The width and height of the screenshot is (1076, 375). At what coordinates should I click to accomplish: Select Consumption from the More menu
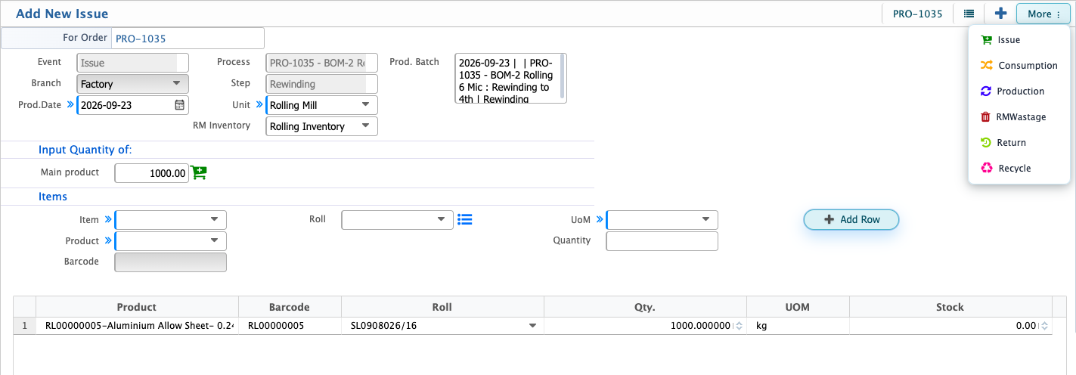click(x=1019, y=66)
